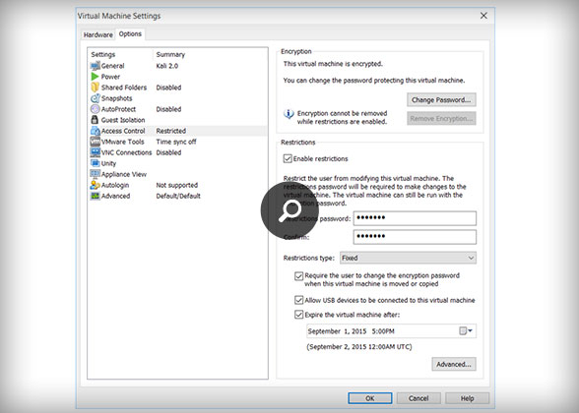Image resolution: width=579 pixels, height=413 pixels.
Task: Click the Unity icon
Action: 95,163
